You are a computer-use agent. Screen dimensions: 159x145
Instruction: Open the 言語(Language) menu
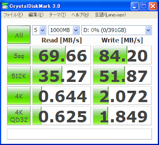[x=110, y=15]
